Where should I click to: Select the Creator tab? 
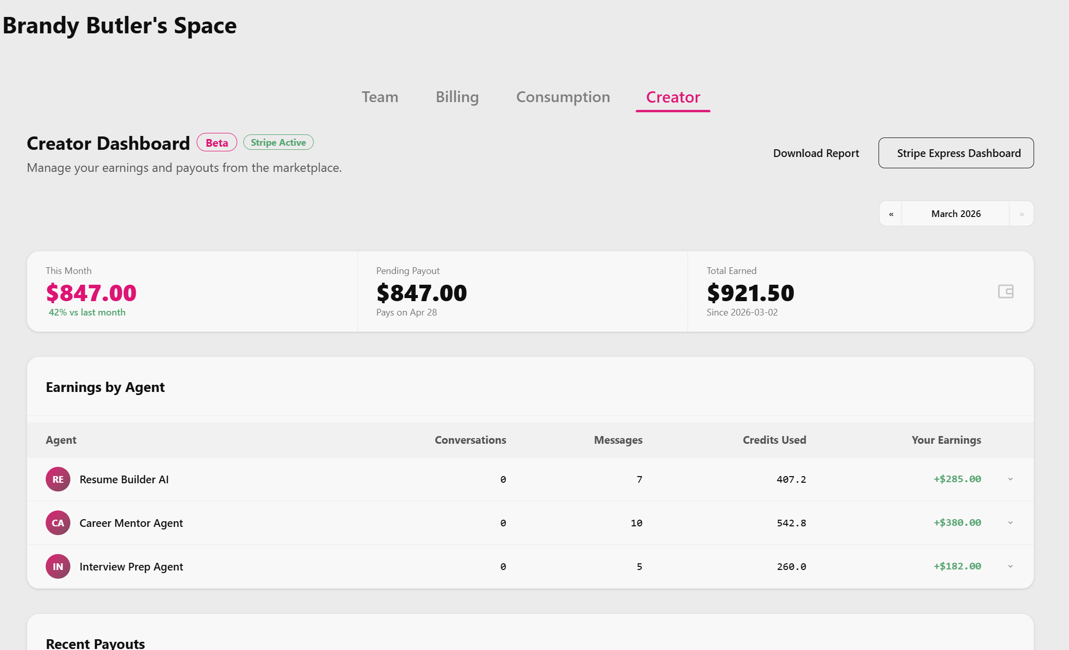[673, 97]
